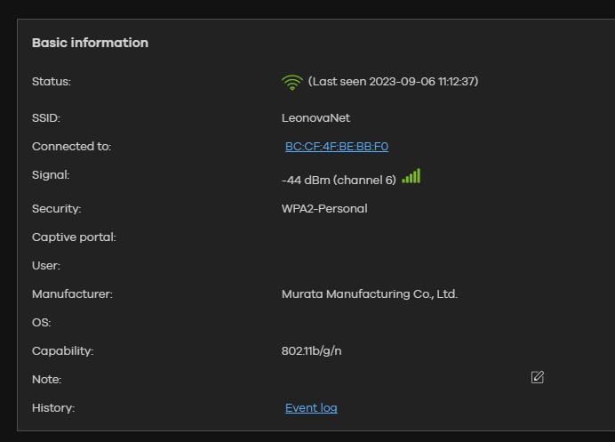Click the Capability field label
The image size is (615, 442).
coord(62,351)
